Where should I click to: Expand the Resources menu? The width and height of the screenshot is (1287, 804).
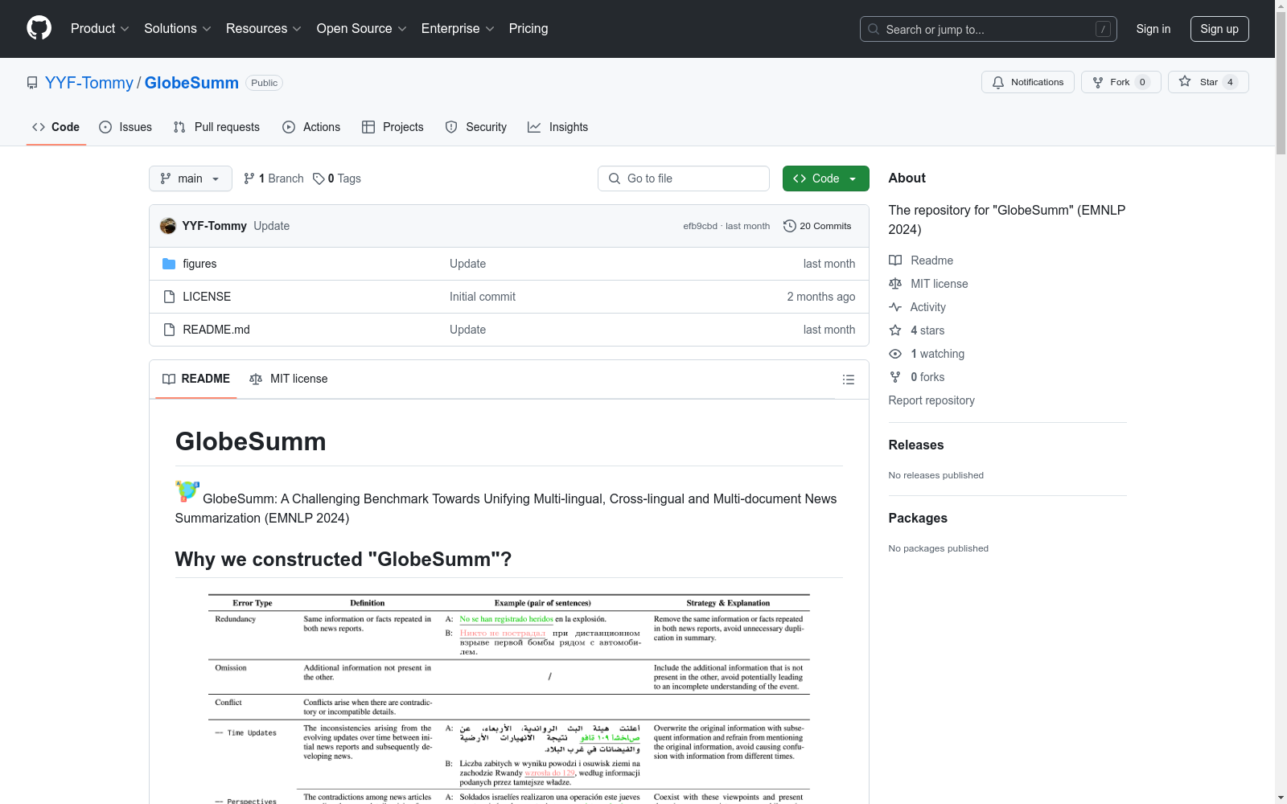click(263, 28)
